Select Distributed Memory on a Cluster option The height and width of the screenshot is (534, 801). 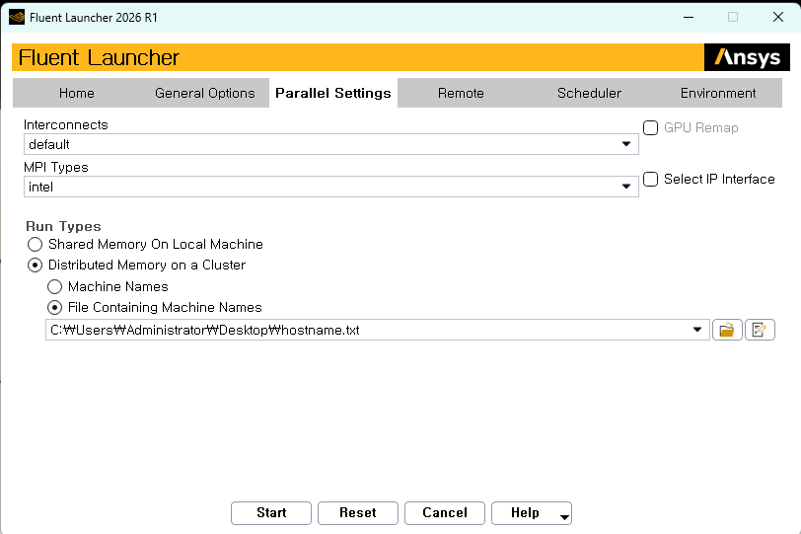[x=36, y=265]
